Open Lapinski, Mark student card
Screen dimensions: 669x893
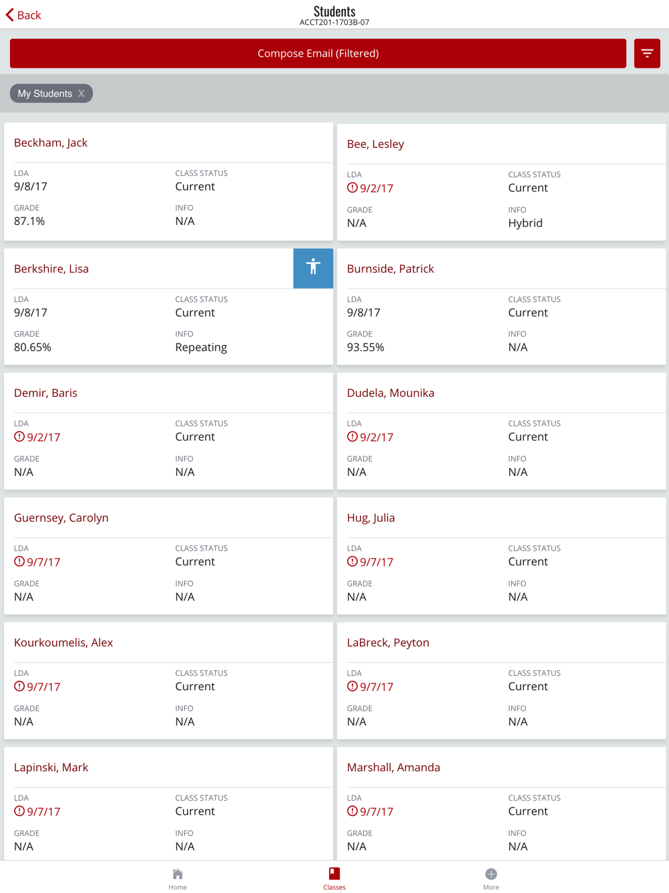pyautogui.click(x=51, y=767)
